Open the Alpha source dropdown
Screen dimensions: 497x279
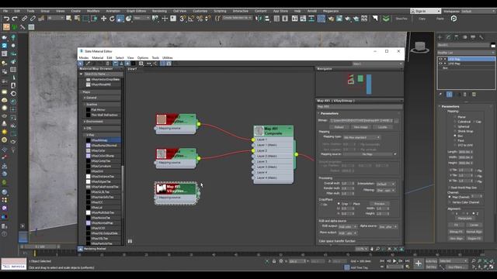(x=388, y=227)
